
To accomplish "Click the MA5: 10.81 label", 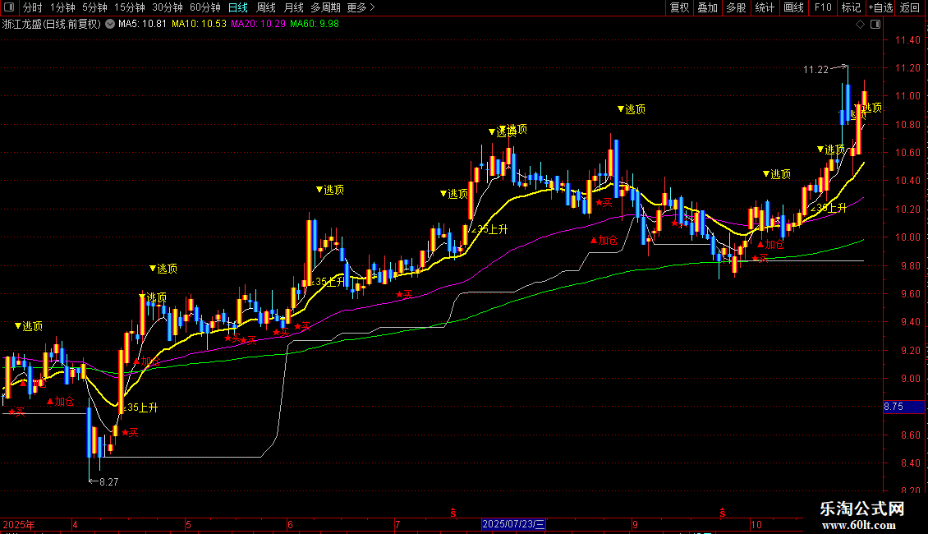I will coord(142,25).
